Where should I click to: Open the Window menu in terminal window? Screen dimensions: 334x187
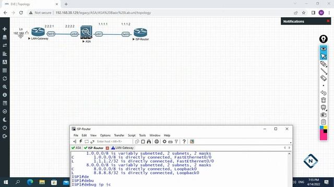(155, 135)
